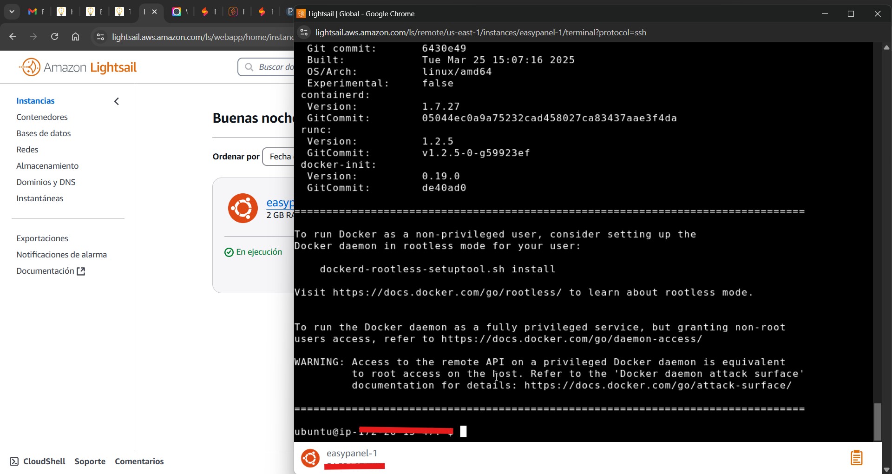892x474 pixels.
Task: Click the Git commit 6430e49 value
Action: pos(444,48)
